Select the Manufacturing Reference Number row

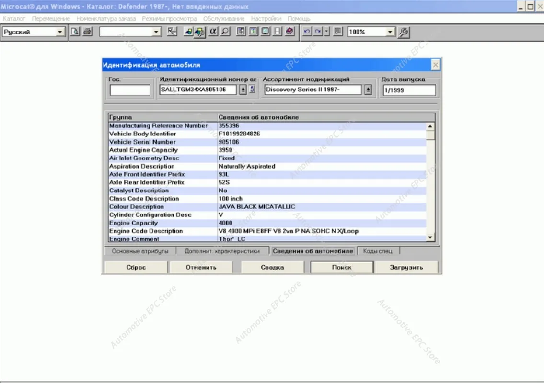tap(267, 126)
